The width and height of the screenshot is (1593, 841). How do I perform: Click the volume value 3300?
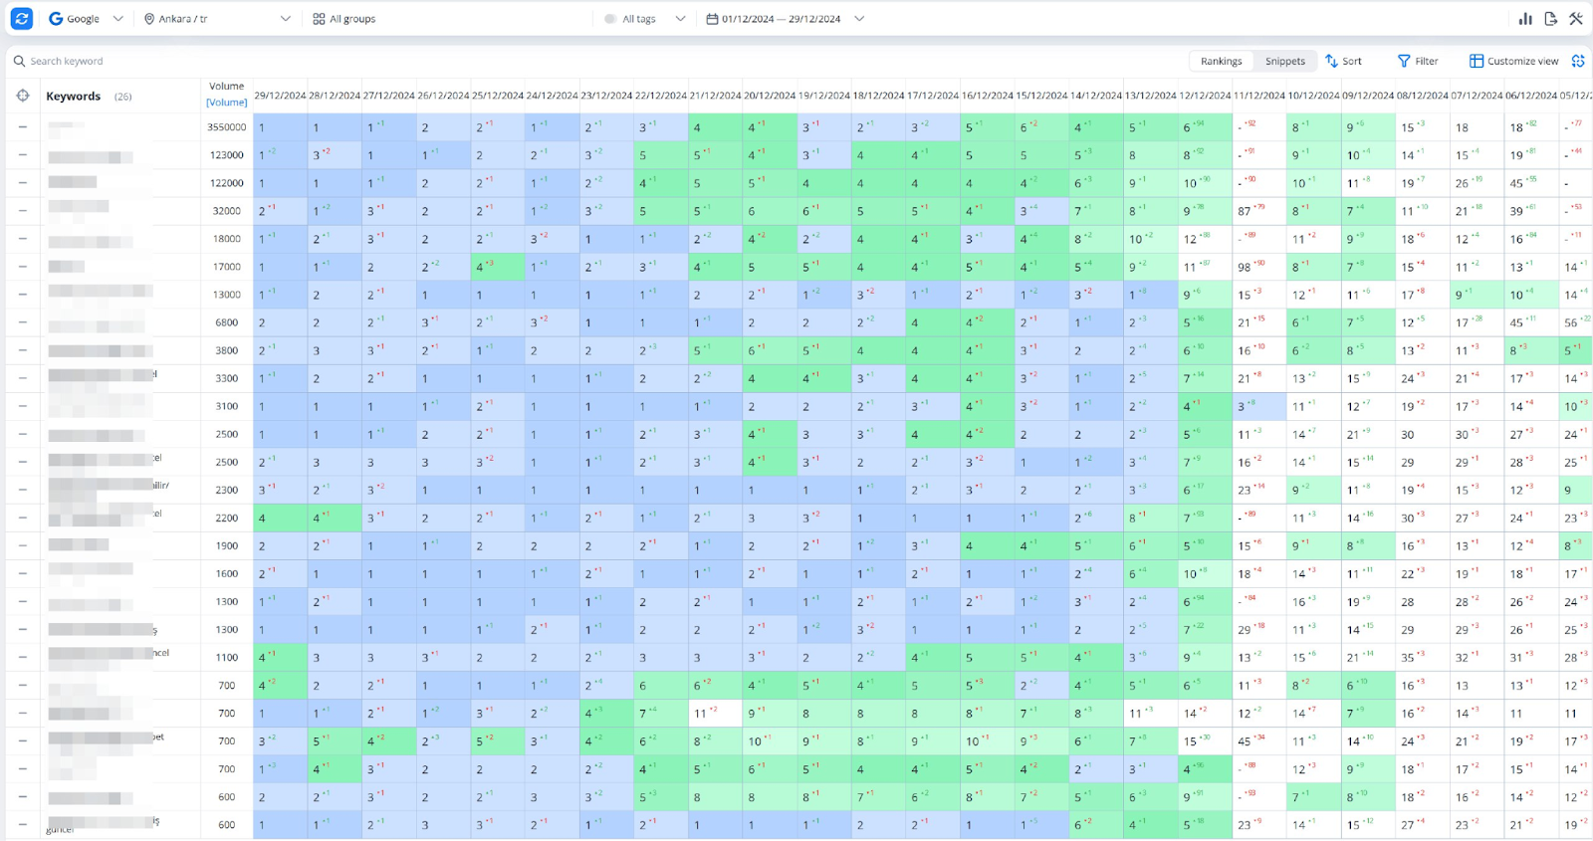click(x=227, y=377)
